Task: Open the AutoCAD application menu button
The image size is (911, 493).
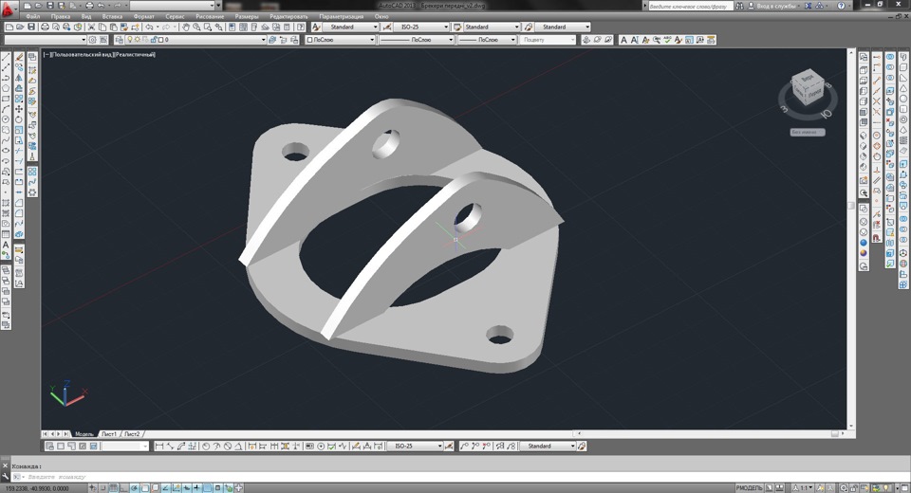Action: tap(9, 9)
